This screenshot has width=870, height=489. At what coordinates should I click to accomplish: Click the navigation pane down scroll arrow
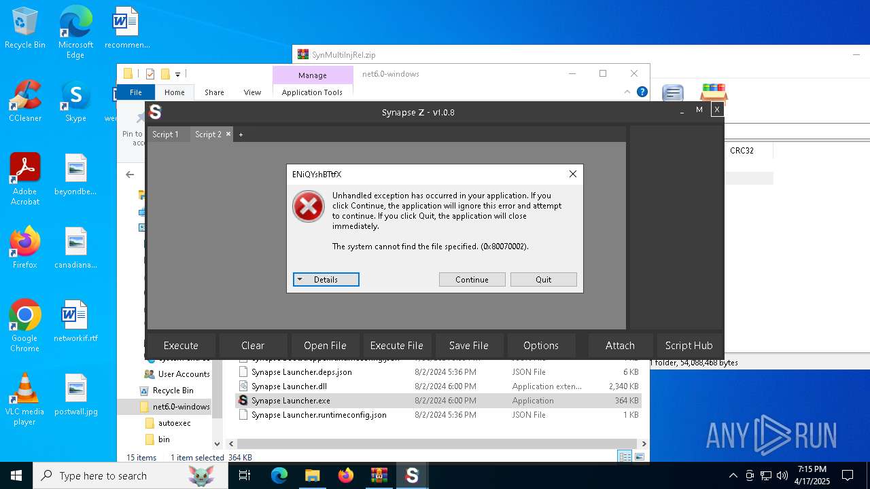pyautogui.click(x=217, y=443)
